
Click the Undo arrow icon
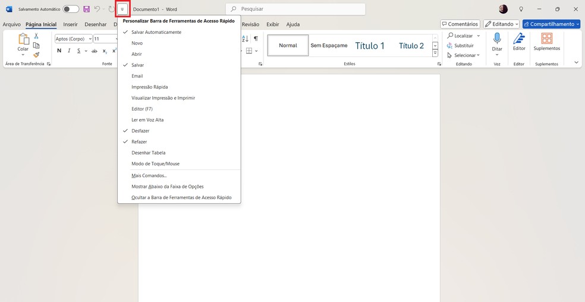tap(97, 9)
